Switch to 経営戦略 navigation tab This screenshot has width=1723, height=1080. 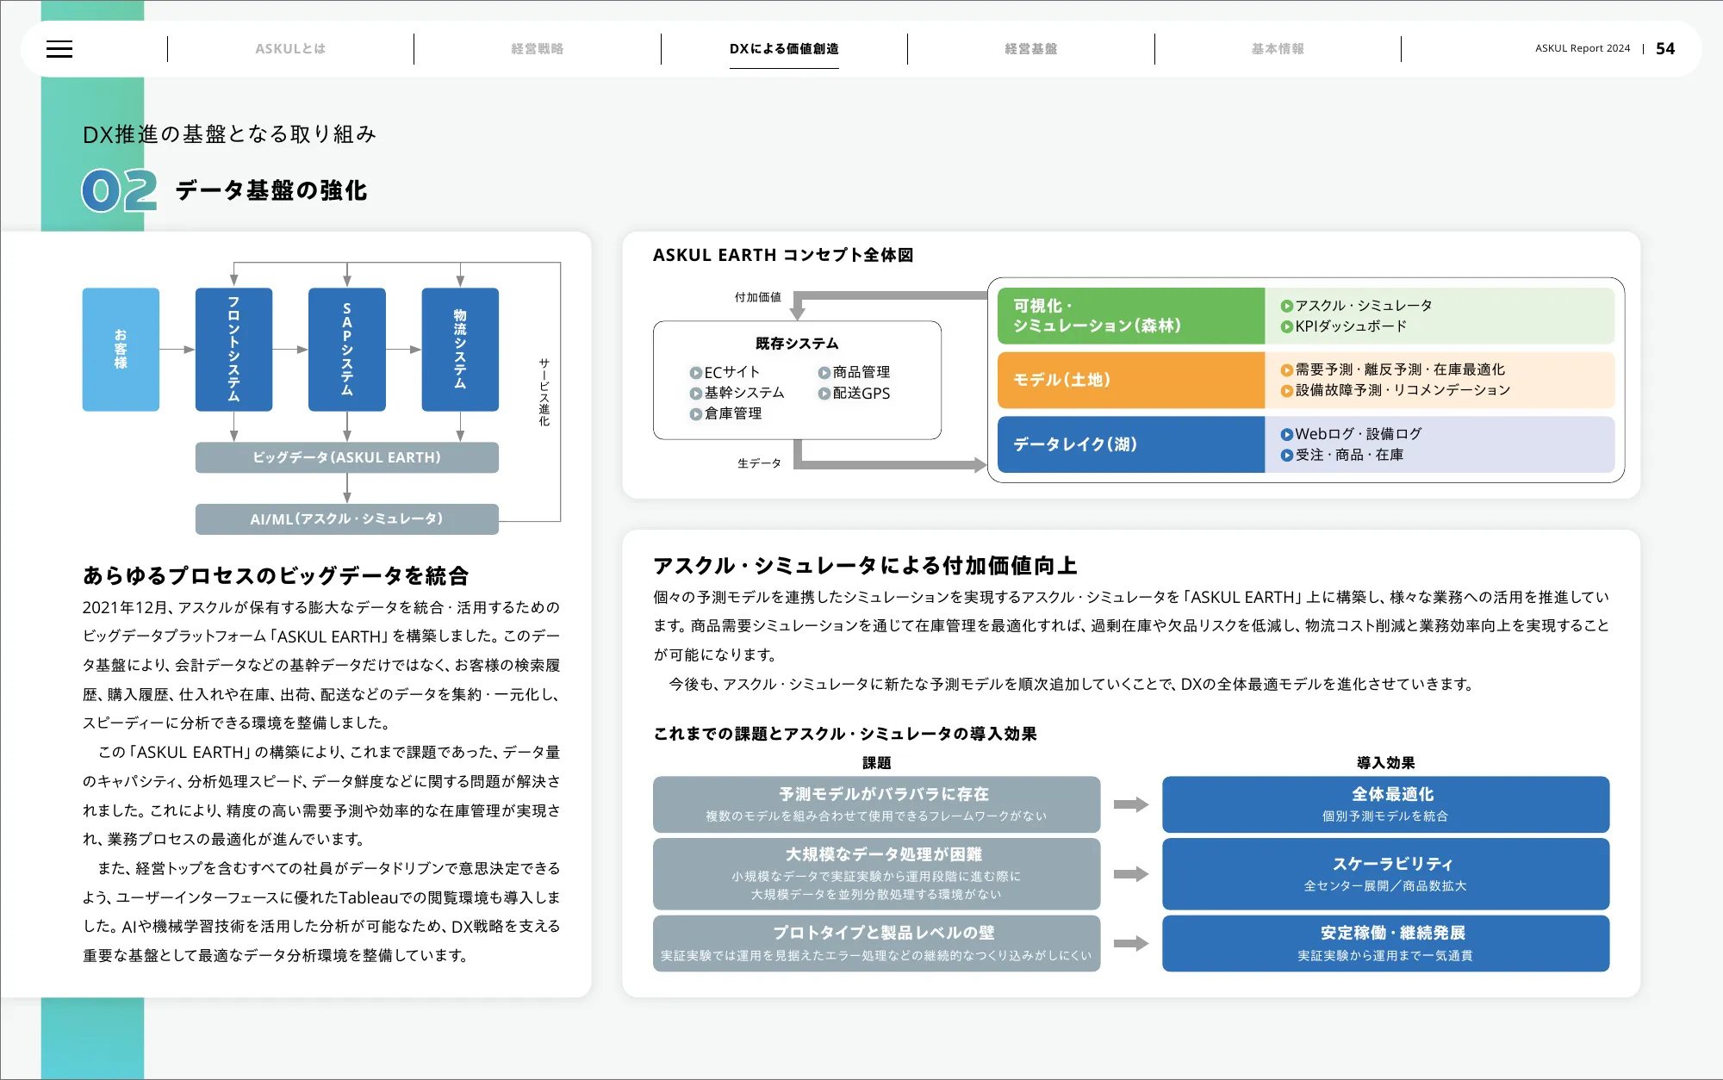point(537,49)
